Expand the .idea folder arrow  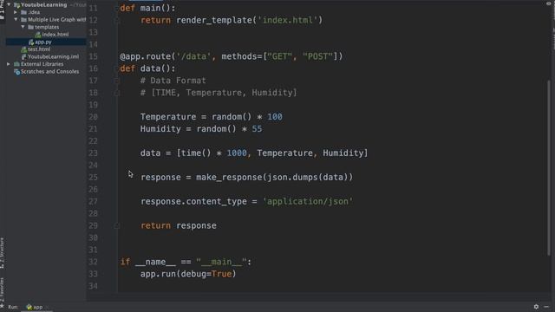pyautogui.click(x=16, y=12)
